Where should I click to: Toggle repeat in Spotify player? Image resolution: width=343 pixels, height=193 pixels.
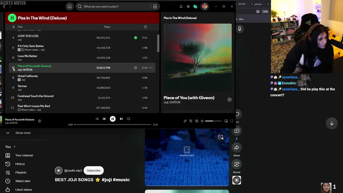click(x=128, y=119)
